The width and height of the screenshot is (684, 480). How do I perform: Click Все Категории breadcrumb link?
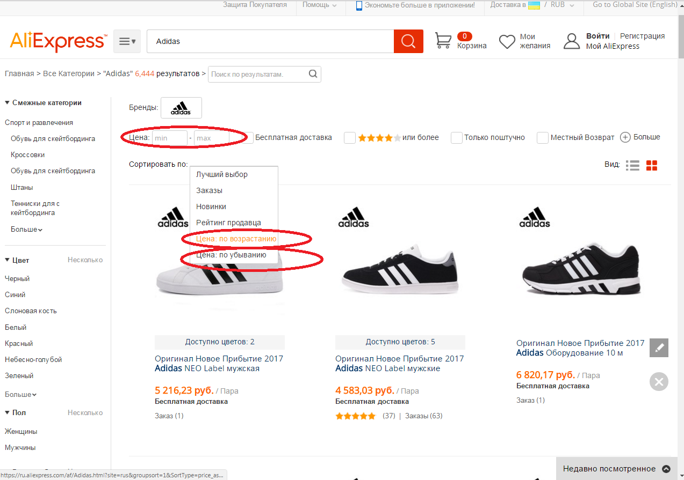tap(69, 73)
